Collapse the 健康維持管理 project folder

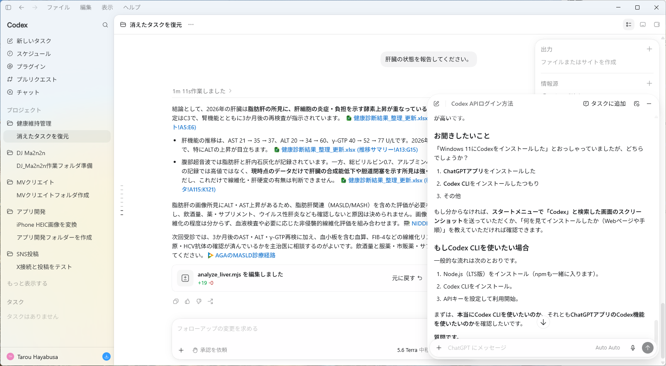pos(10,123)
